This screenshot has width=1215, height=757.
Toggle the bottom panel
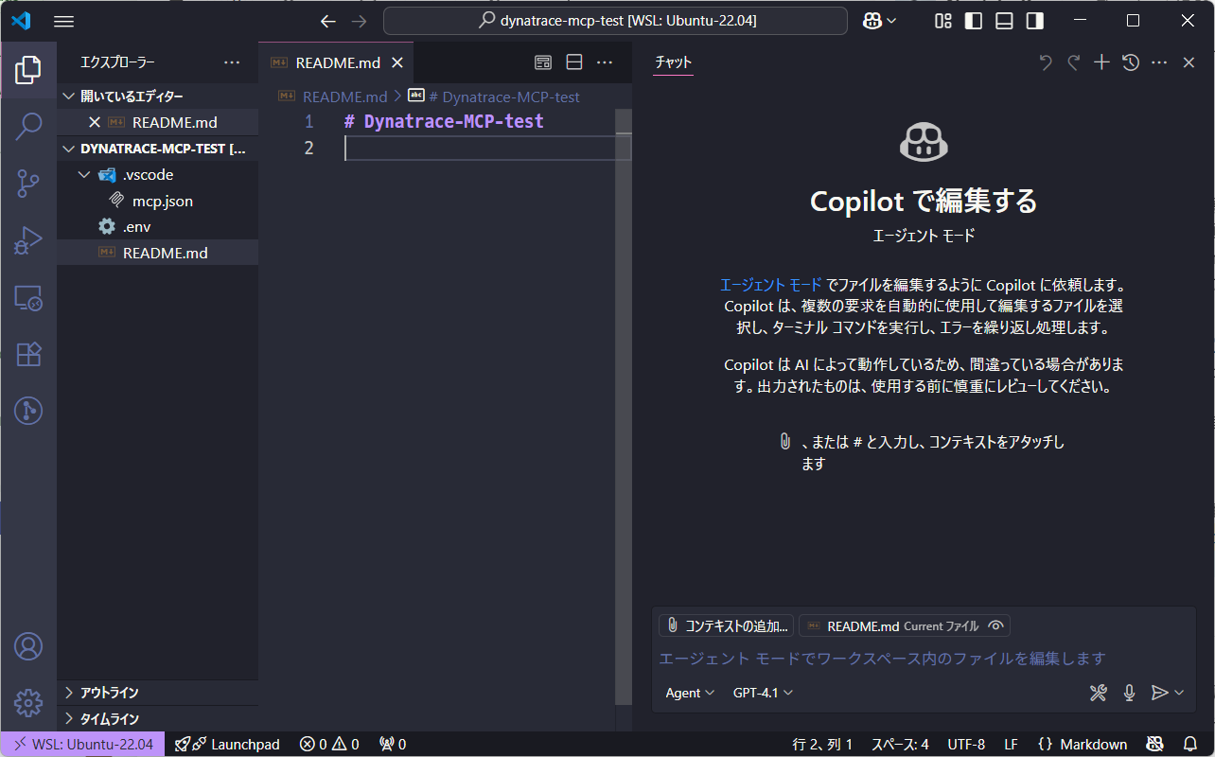pos(1005,21)
